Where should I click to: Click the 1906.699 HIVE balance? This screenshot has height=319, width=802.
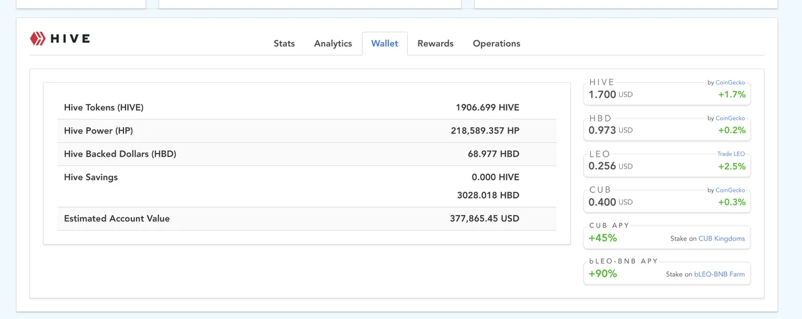487,107
